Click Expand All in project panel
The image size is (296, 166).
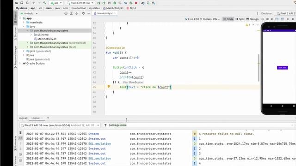(x=71, y=13)
